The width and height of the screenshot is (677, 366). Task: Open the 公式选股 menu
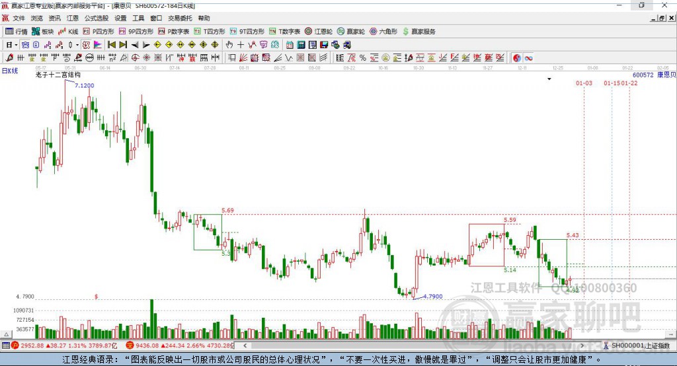[x=97, y=18]
